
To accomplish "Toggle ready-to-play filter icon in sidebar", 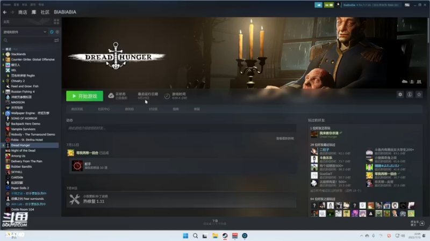I will coord(58,32).
